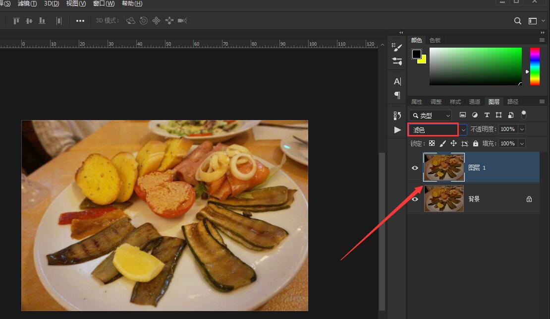This screenshot has height=319, width=550.
Task: Select the 背景 layer thumbnail
Action: pos(444,199)
